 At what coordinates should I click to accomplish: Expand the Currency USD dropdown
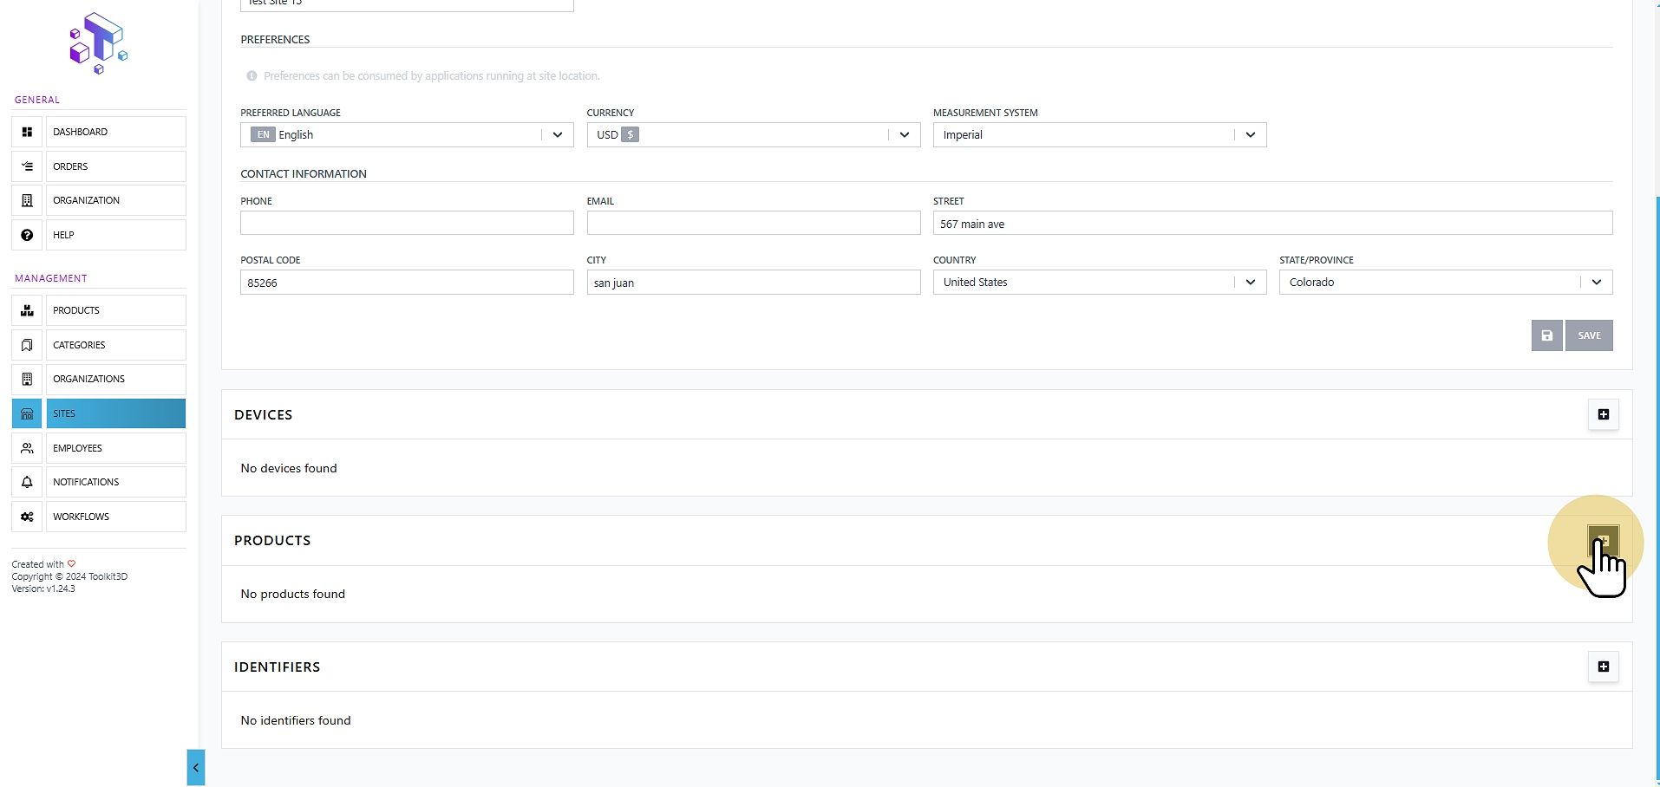(x=753, y=134)
